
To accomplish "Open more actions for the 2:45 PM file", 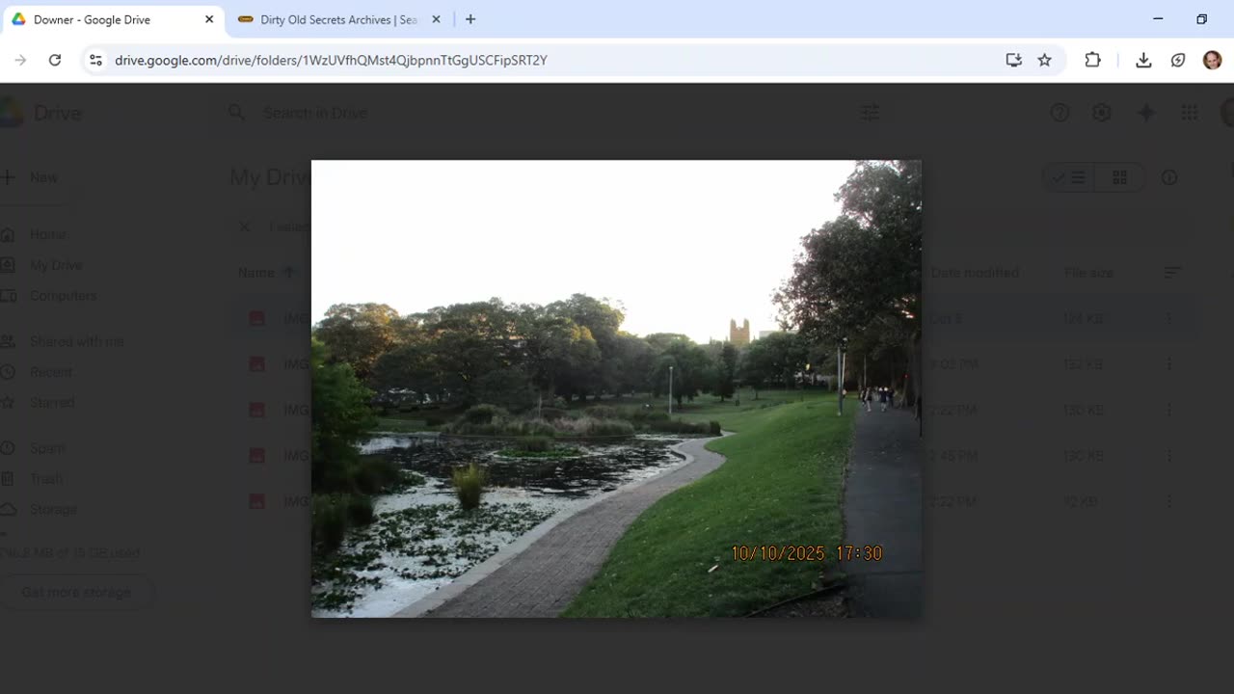I will [1168, 456].
